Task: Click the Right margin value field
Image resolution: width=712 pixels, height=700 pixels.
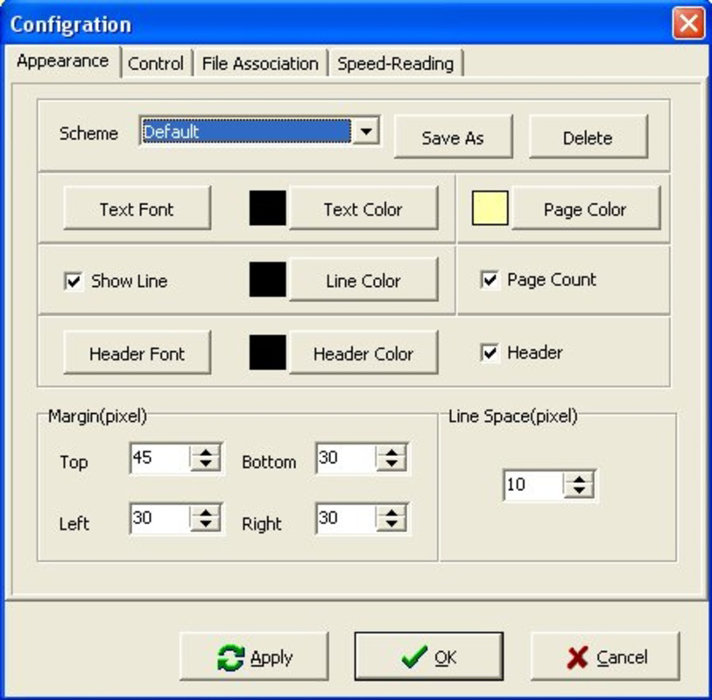Action: (x=346, y=518)
